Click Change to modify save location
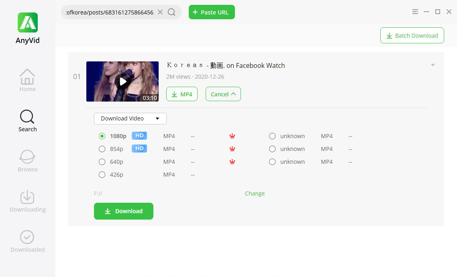 click(255, 193)
